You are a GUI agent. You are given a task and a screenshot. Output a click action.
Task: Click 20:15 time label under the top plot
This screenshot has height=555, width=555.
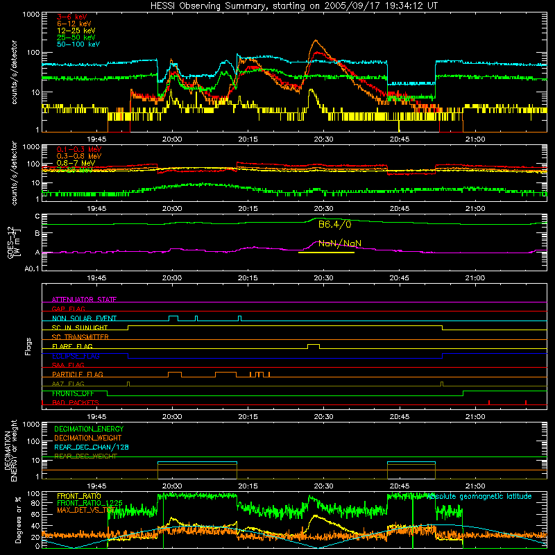click(248, 139)
